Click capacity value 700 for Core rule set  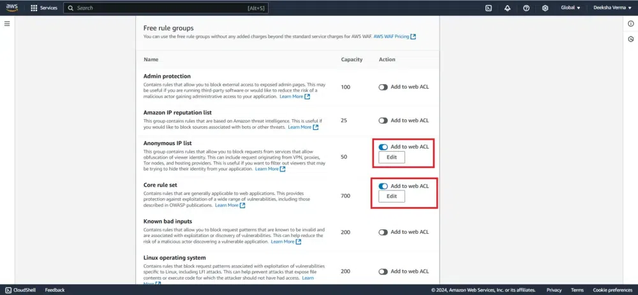coord(345,196)
